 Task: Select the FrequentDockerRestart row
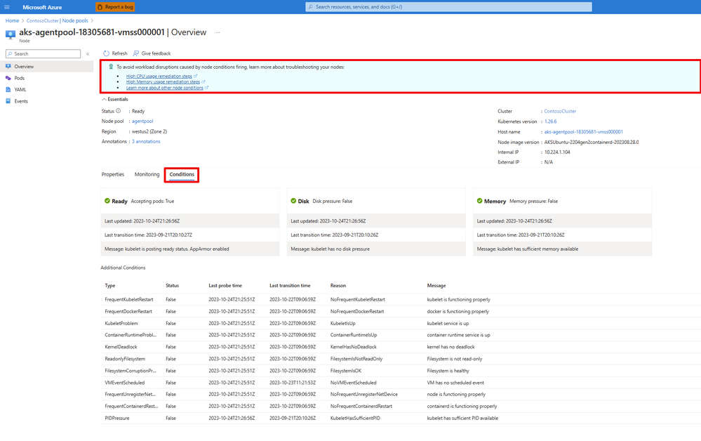point(401,311)
